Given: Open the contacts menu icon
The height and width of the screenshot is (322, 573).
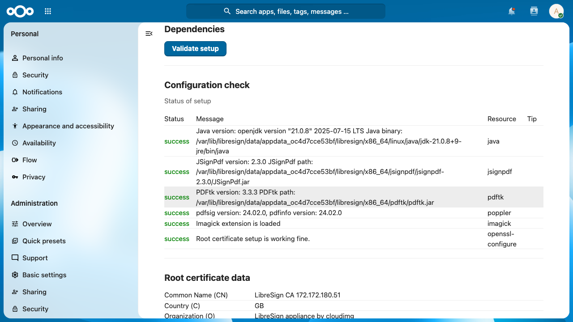Looking at the screenshot, I should [534, 12].
